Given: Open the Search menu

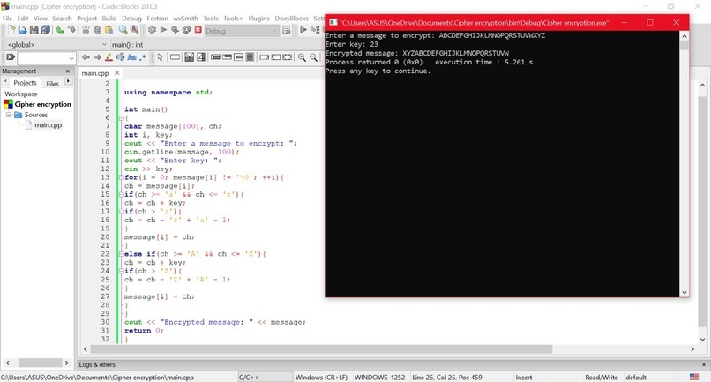Looking at the screenshot, I should 62,19.
